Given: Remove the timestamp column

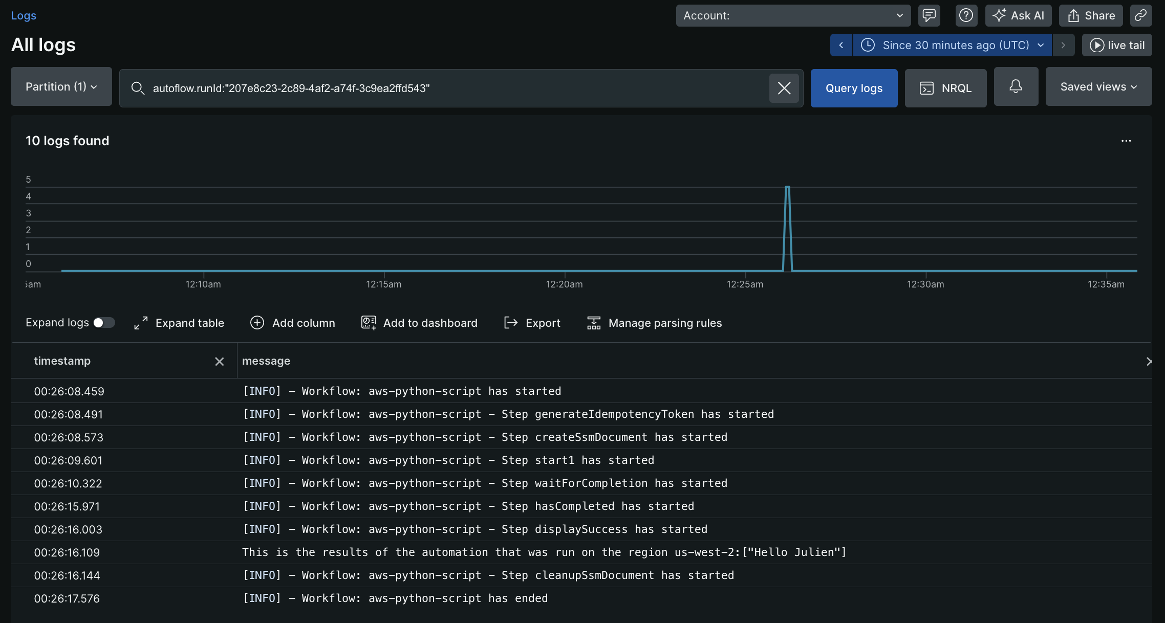Looking at the screenshot, I should 220,361.
